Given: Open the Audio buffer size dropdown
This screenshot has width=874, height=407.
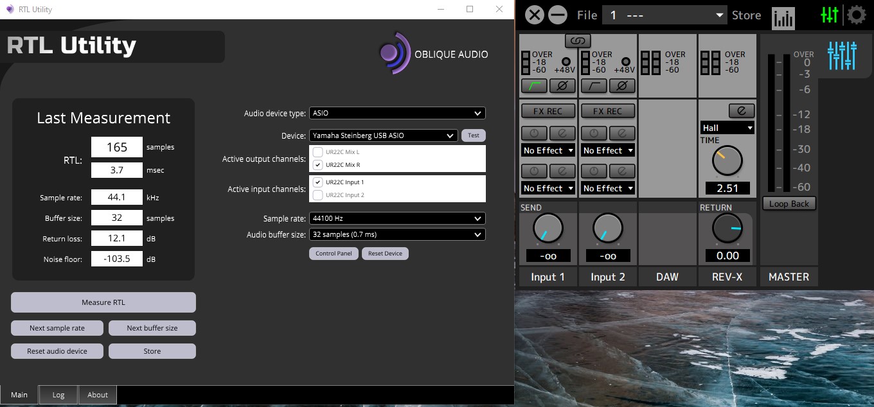Looking at the screenshot, I should pos(397,234).
